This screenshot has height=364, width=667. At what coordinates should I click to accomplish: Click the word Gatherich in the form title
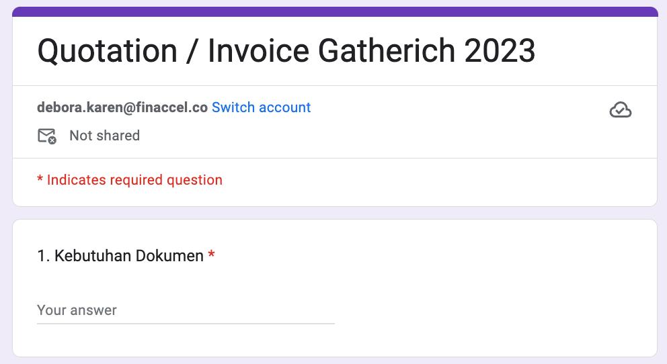tap(386, 52)
